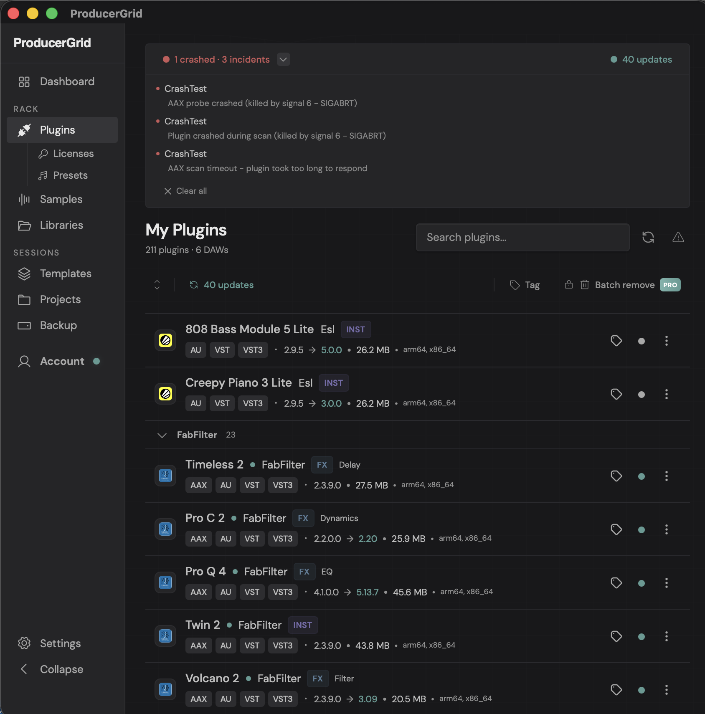Toggle status dot for Pro C 2
Viewport: 705px width, 714px height.
pos(642,530)
